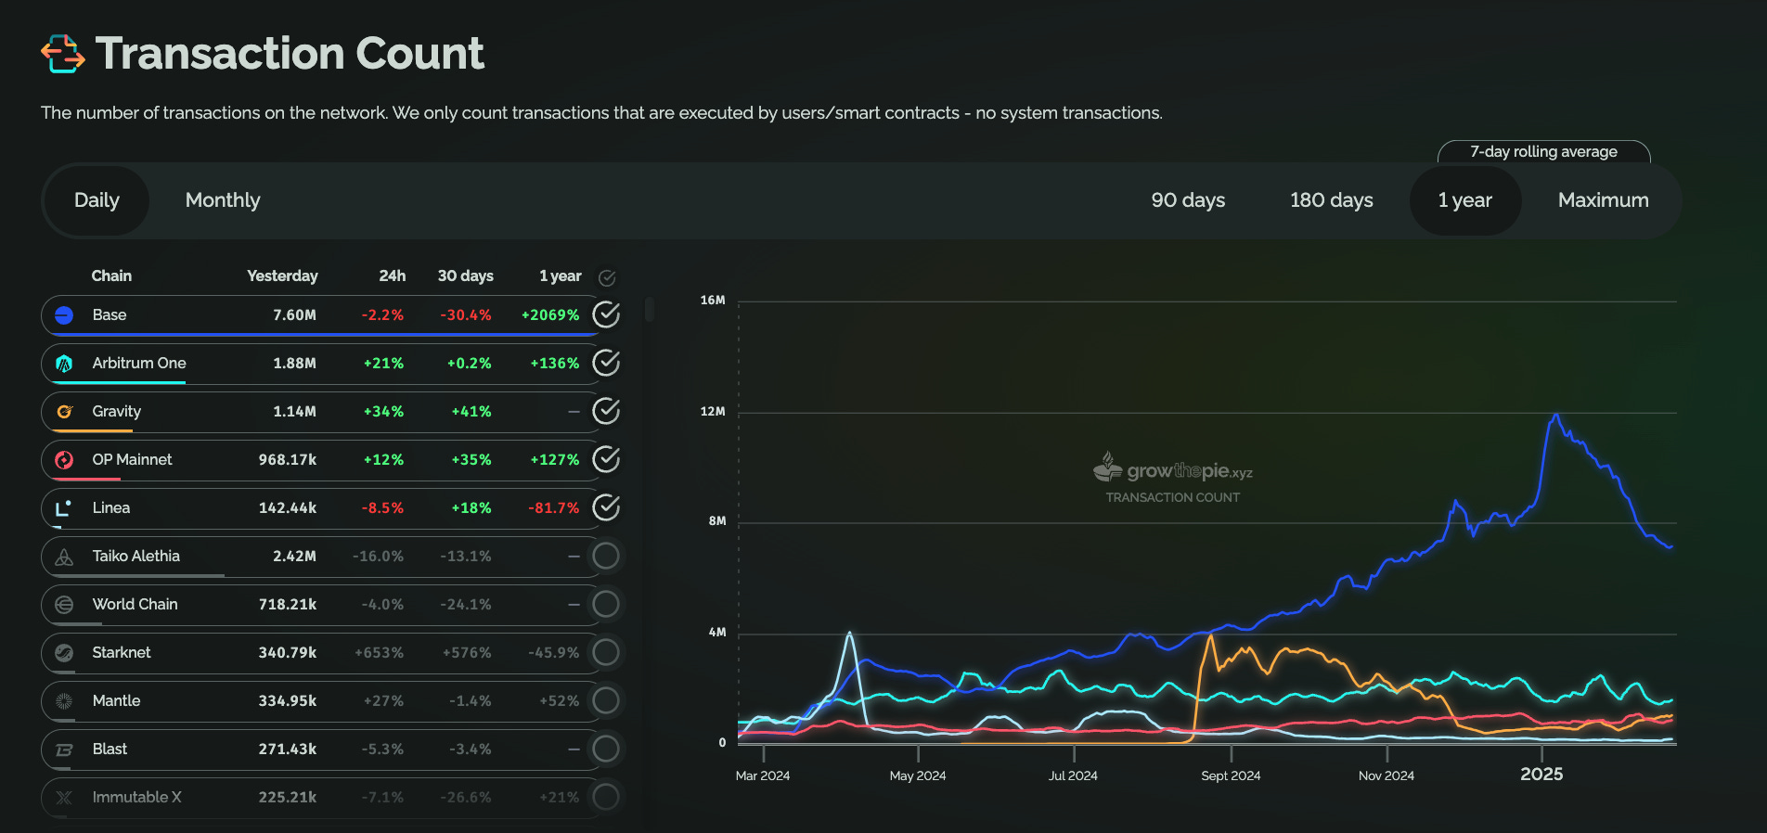The width and height of the screenshot is (1767, 833).
Task: Click the World Chain logo icon
Action: (64, 605)
